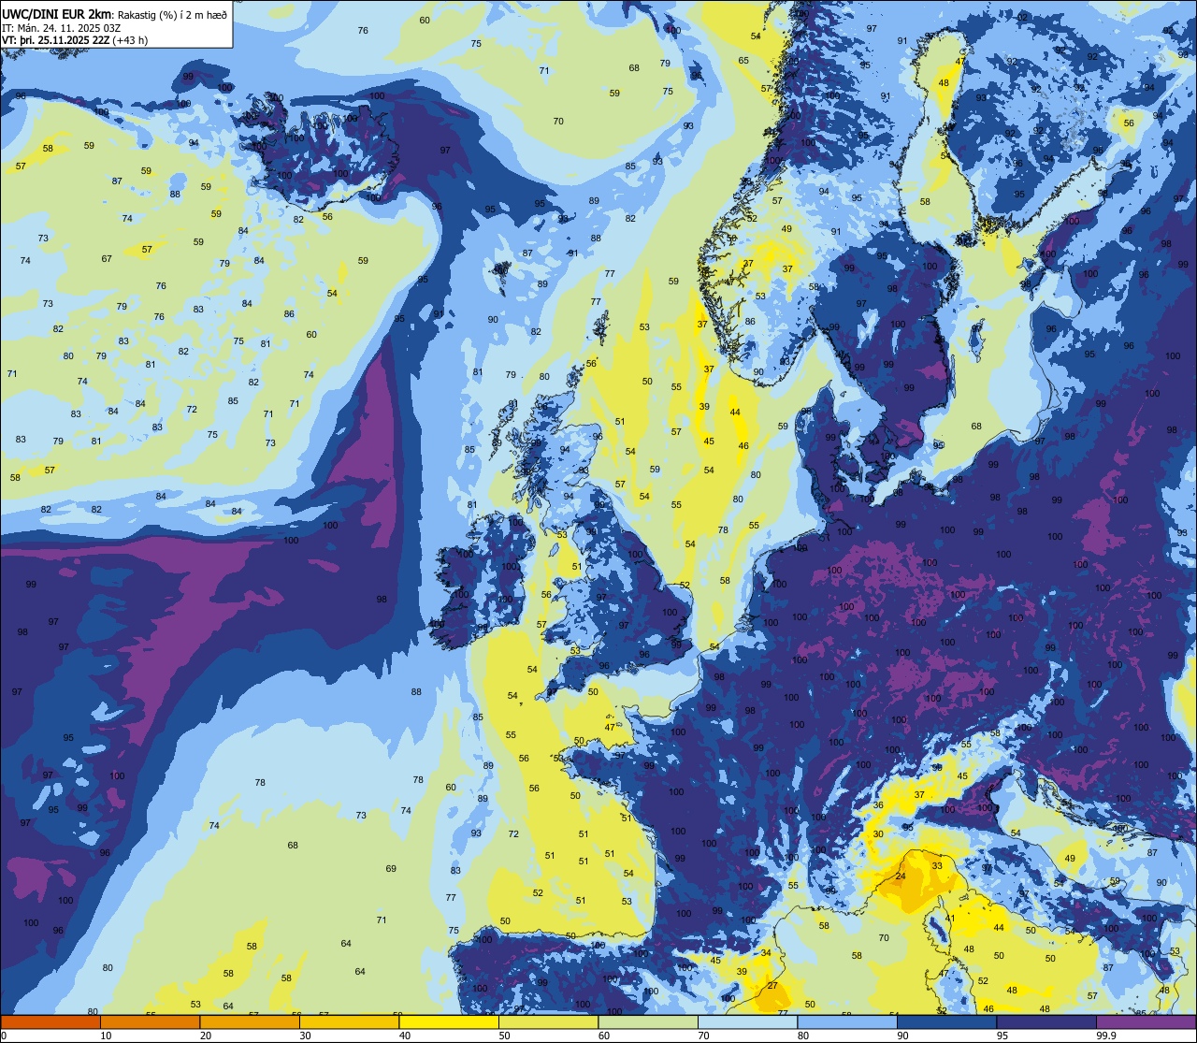1197x1043 pixels.
Task: Click the humidity value '33' on the map
Action: click(x=937, y=866)
